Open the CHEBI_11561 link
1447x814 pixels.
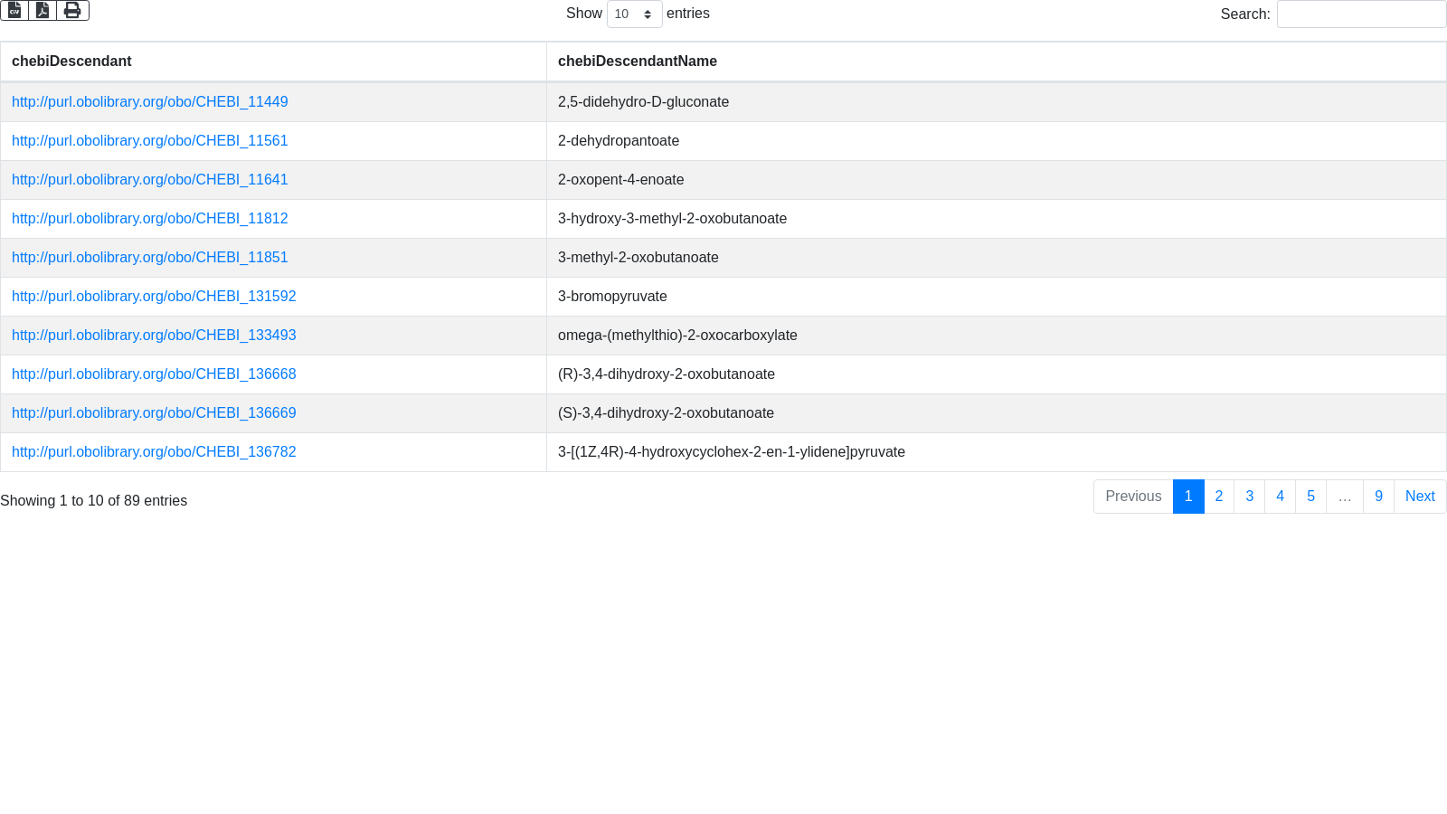150,141
